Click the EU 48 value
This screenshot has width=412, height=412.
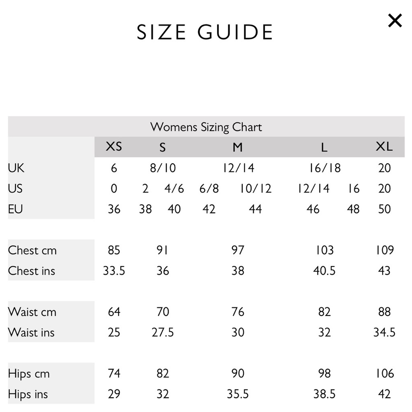coord(353,209)
